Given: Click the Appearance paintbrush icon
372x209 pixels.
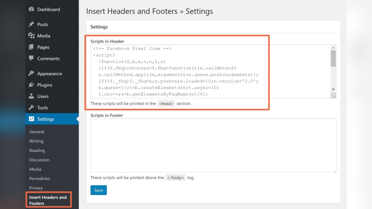Looking at the screenshot, I should tap(31, 74).
